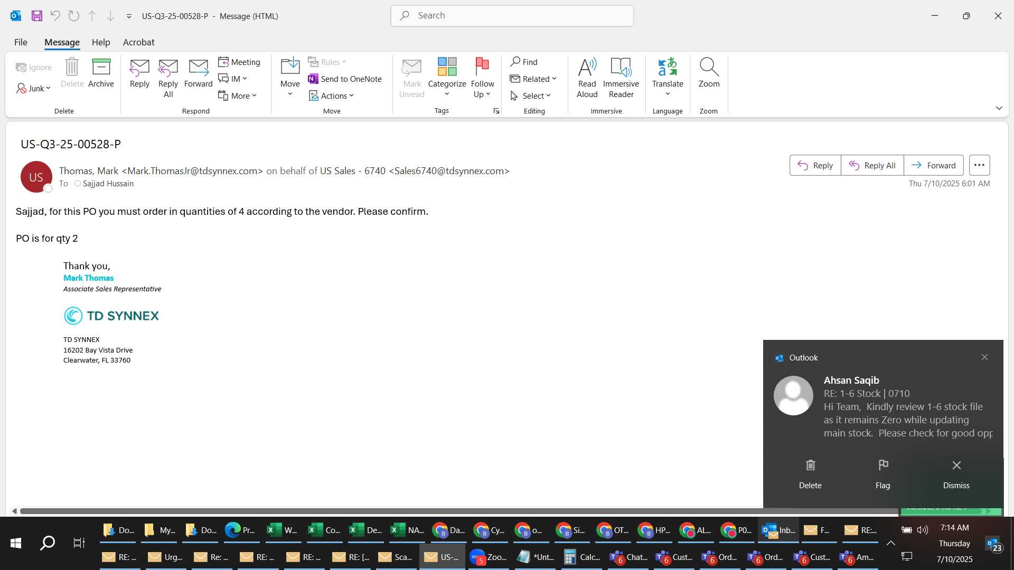Switch to the Calculator taskbar item

click(582, 557)
